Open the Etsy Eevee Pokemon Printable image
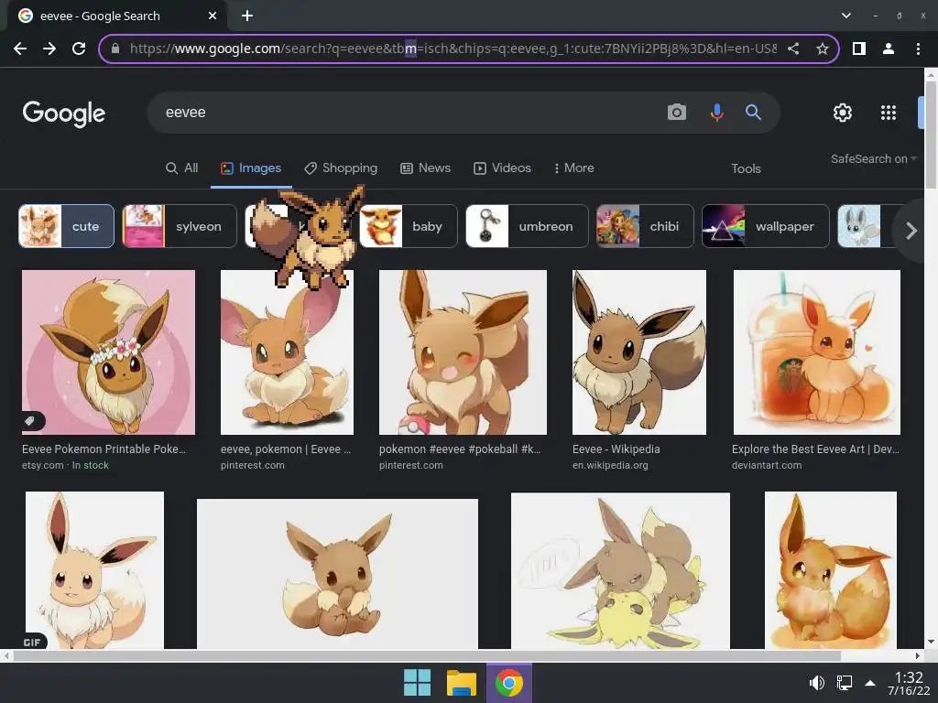The width and height of the screenshot is (938, 703). [x=108, y=352]
